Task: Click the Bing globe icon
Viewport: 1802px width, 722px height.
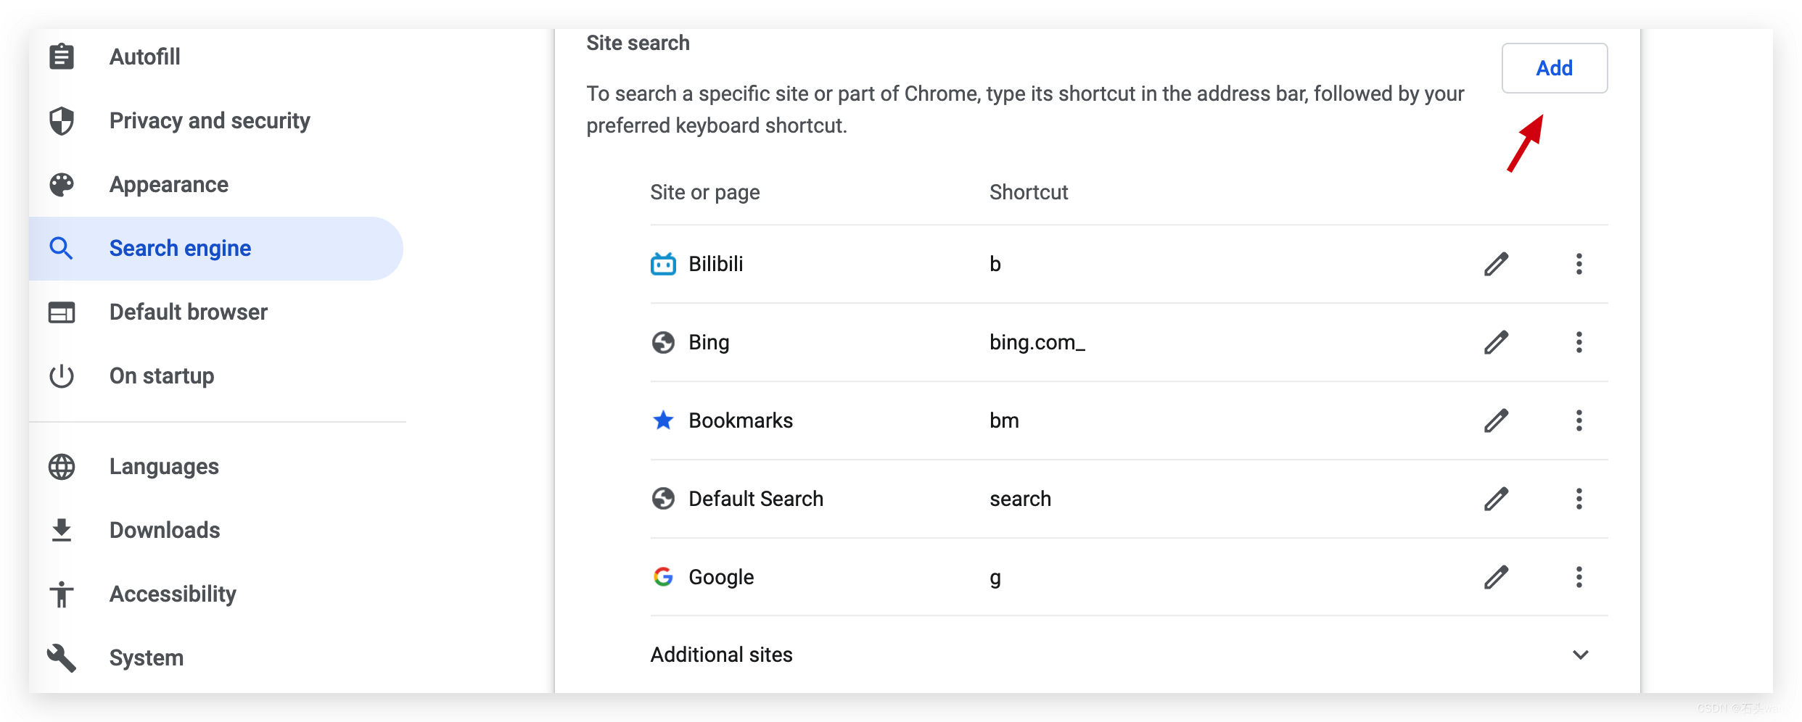Action: click(x=663, y=342)
